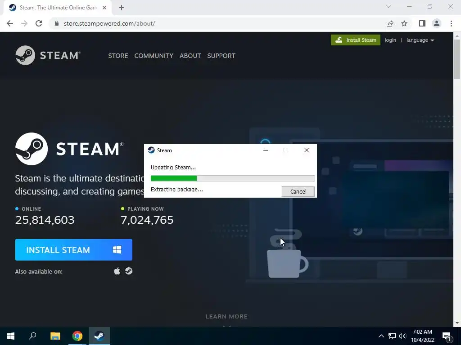The height and width of the screenshot is (345, 461).
Task: Switch to Chrome from the taskbar
Action: [77, 336]
